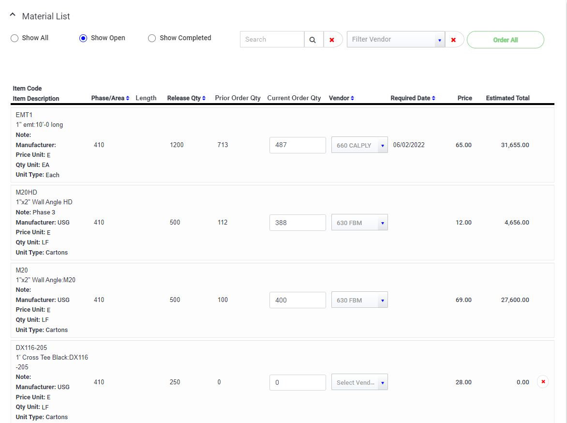This screenshot has width=567, height=423.
Task: Click the magnifying glass search icon
Action: pyautogui.click(x=313, y=40)
